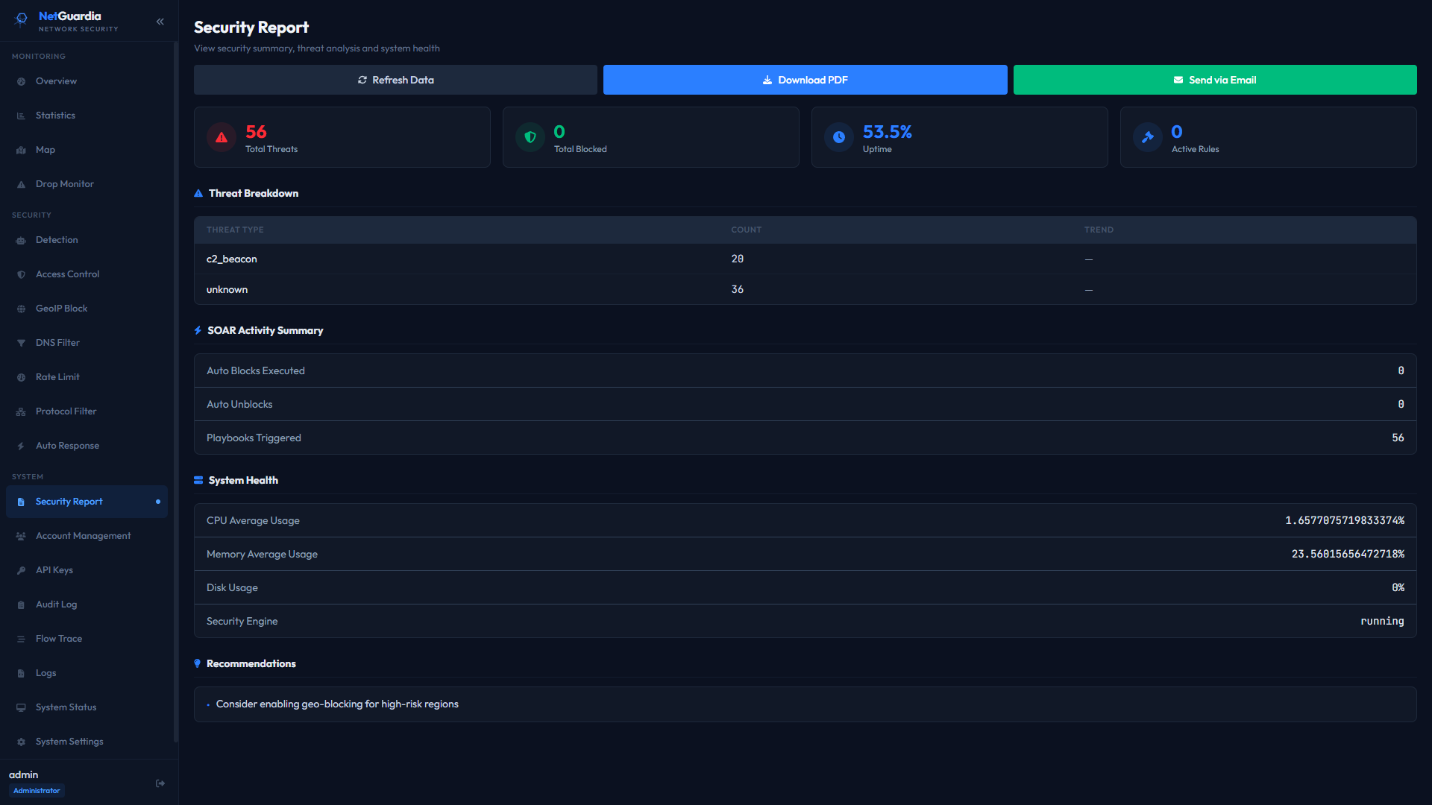Click the green Total Blocked shield icon

[530, 137]
